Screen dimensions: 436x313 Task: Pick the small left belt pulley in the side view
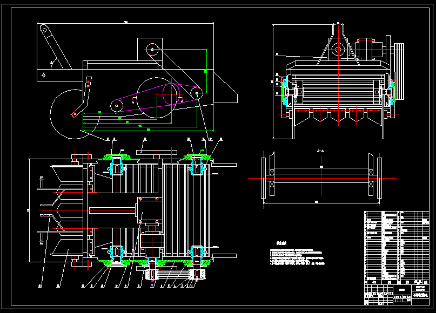click(117, 106)
